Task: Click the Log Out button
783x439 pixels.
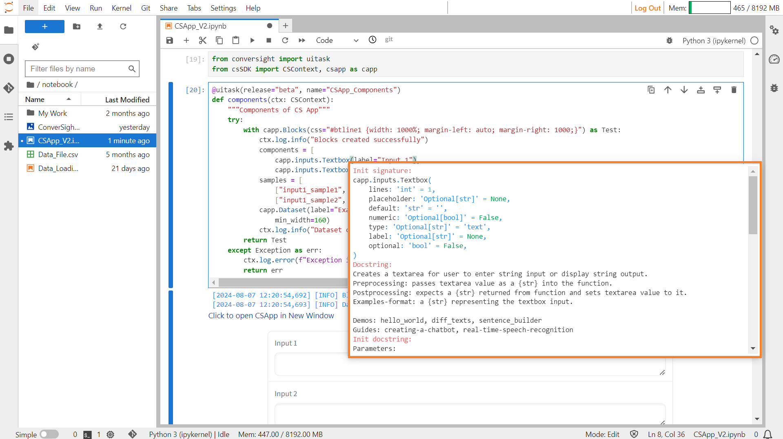Action: point(648,8)
